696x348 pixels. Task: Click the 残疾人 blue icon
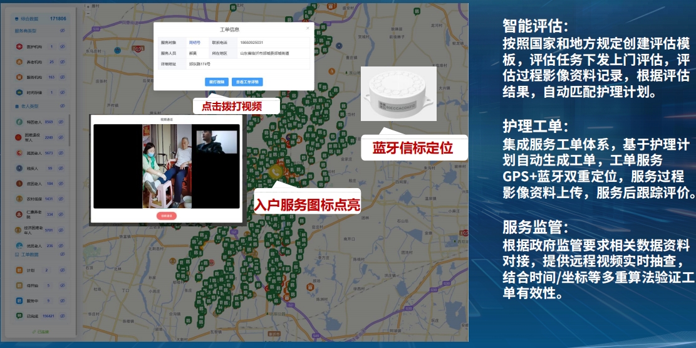pyautogui.click(x=19, y=168)
